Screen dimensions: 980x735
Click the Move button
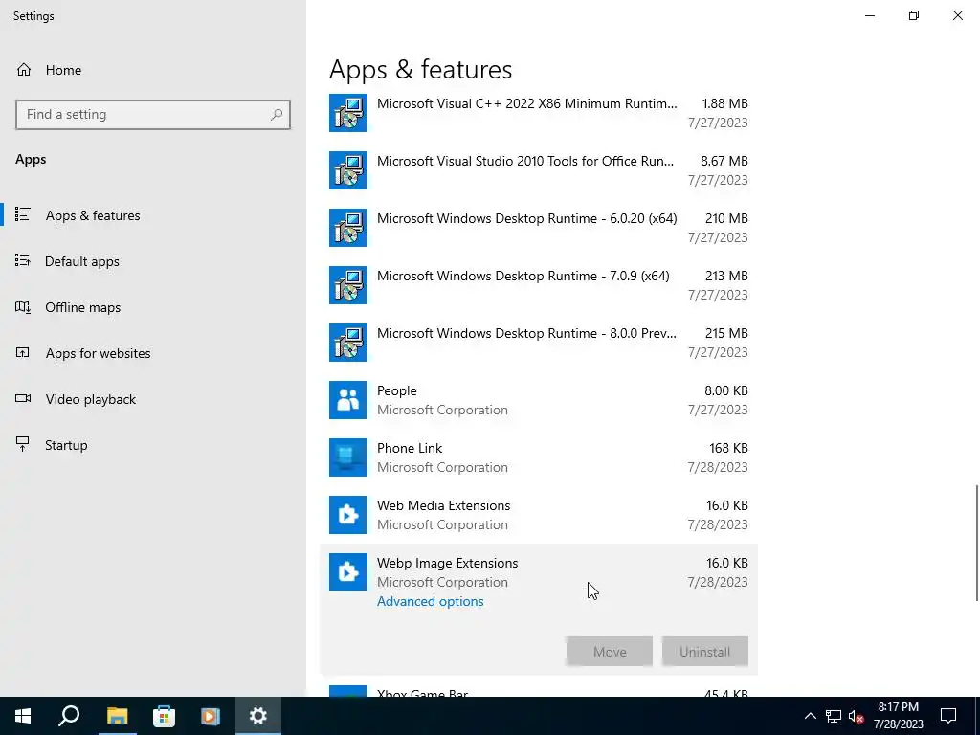(x=610, y=652)
